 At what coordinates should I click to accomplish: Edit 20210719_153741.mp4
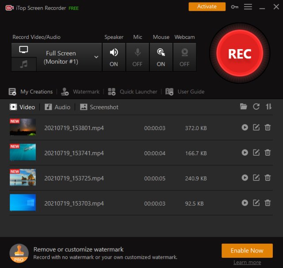[256, 153]
